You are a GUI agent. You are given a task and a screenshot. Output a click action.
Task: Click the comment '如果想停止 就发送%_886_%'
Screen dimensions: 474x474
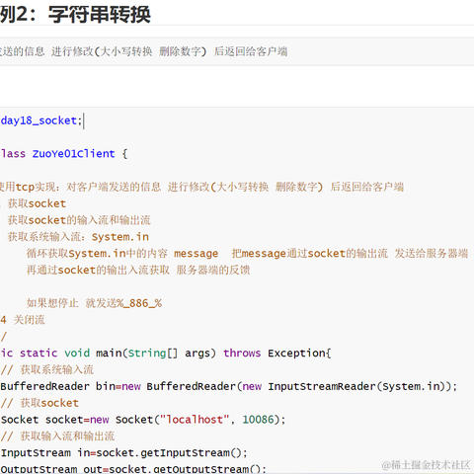point(94,303)
